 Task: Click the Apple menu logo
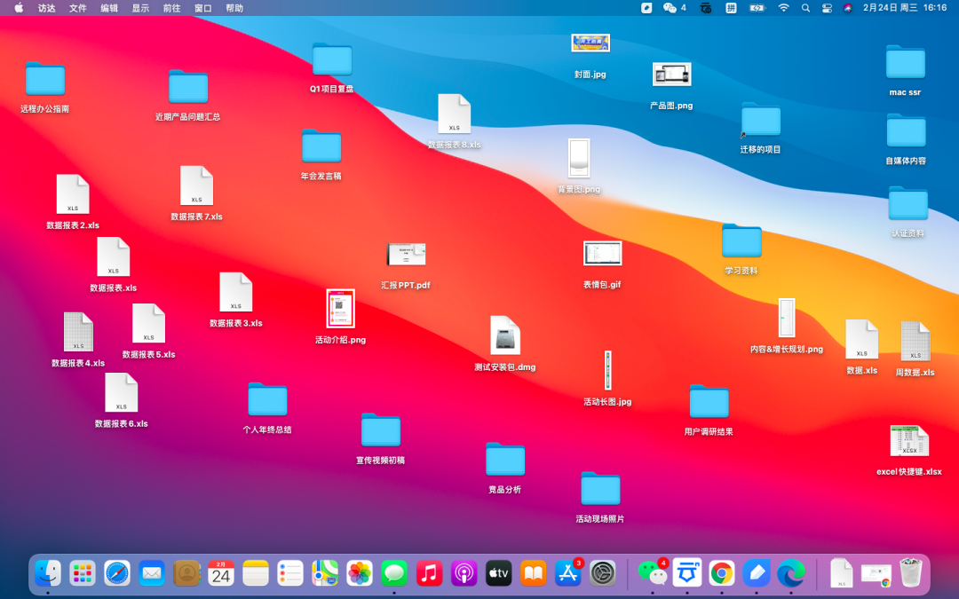tap(19, 8)
